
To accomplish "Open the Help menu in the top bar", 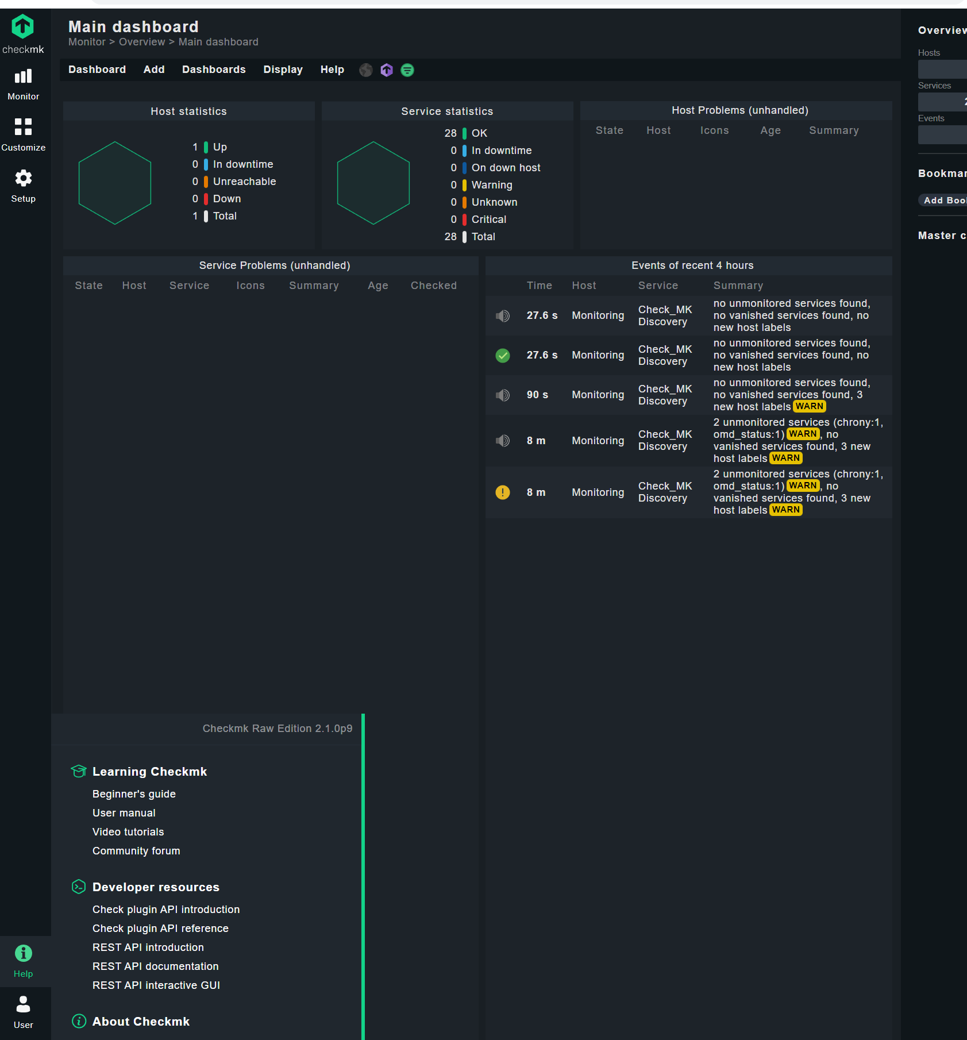I will pyautogui.click(x=332, y=70).
